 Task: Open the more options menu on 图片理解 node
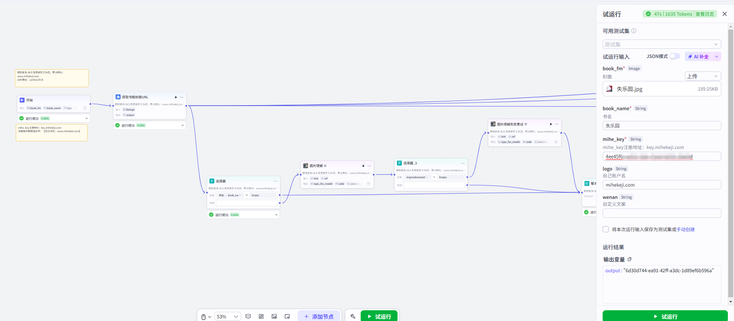click(x=369, y=166)
